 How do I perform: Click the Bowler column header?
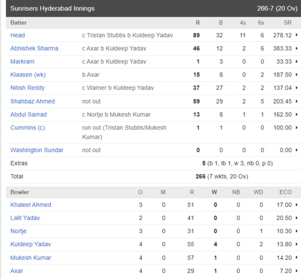click(20, 192)
